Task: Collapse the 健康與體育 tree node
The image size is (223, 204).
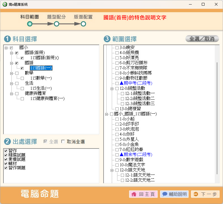Action: pyautogui.click(x=11, y=94)
